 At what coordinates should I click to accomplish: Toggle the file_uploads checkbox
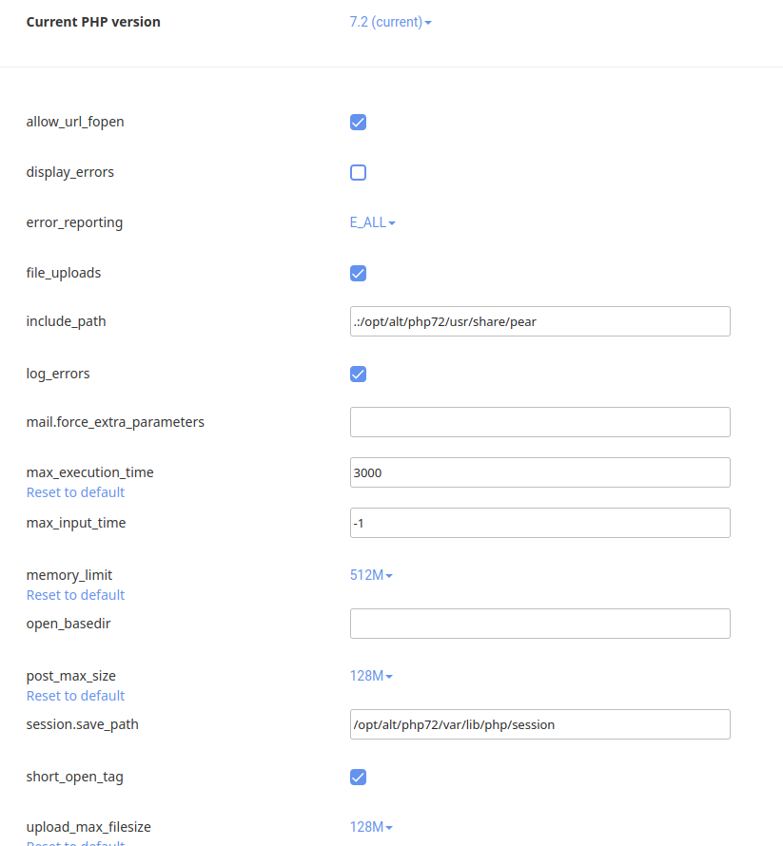tap(358, 273)
